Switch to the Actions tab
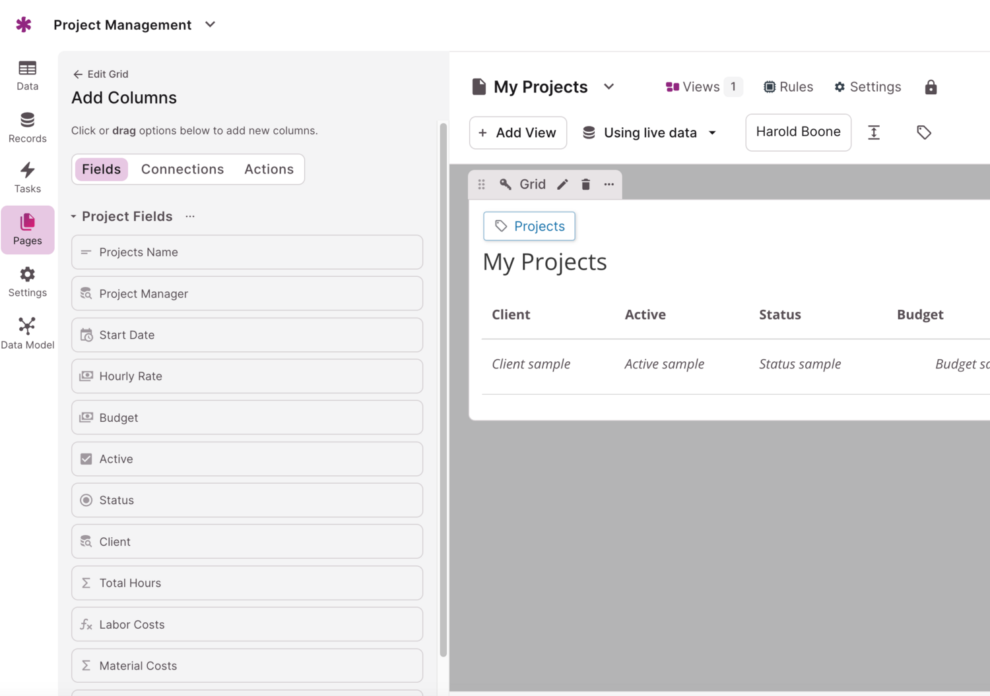The width and height of the screenshot is (990, 696). [269, 169]
